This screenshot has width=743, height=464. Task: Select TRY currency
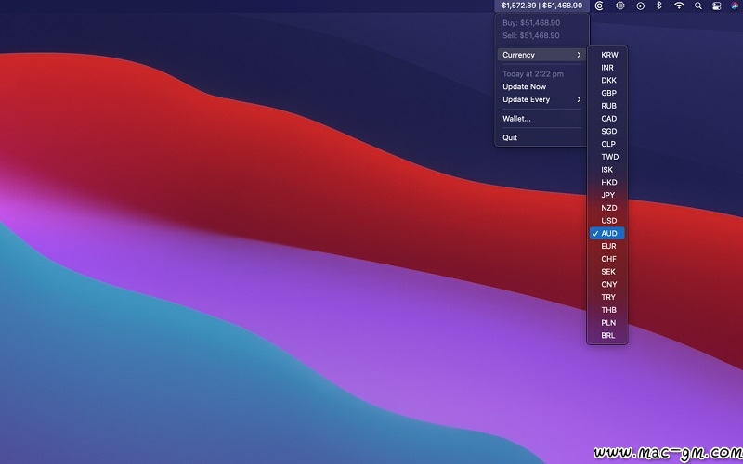pos(607,297)
